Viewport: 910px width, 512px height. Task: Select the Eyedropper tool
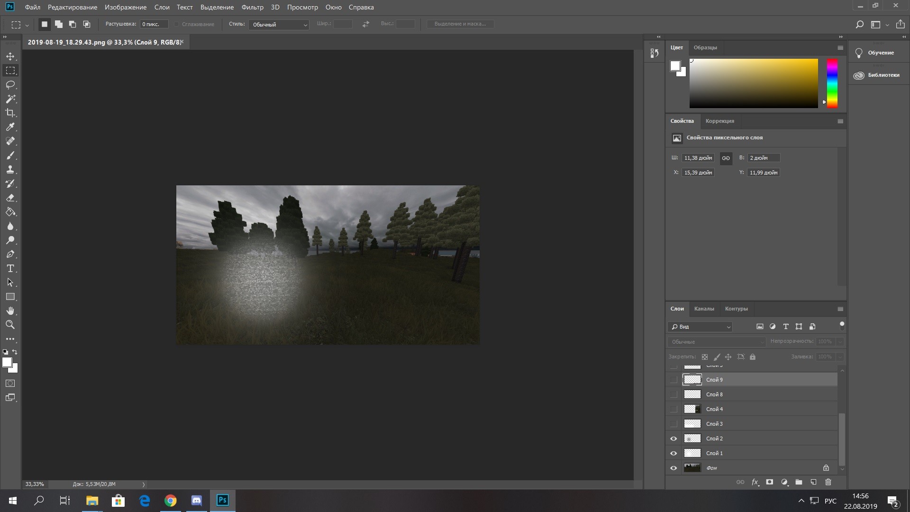pyautogui.click(x=10, y=127)
